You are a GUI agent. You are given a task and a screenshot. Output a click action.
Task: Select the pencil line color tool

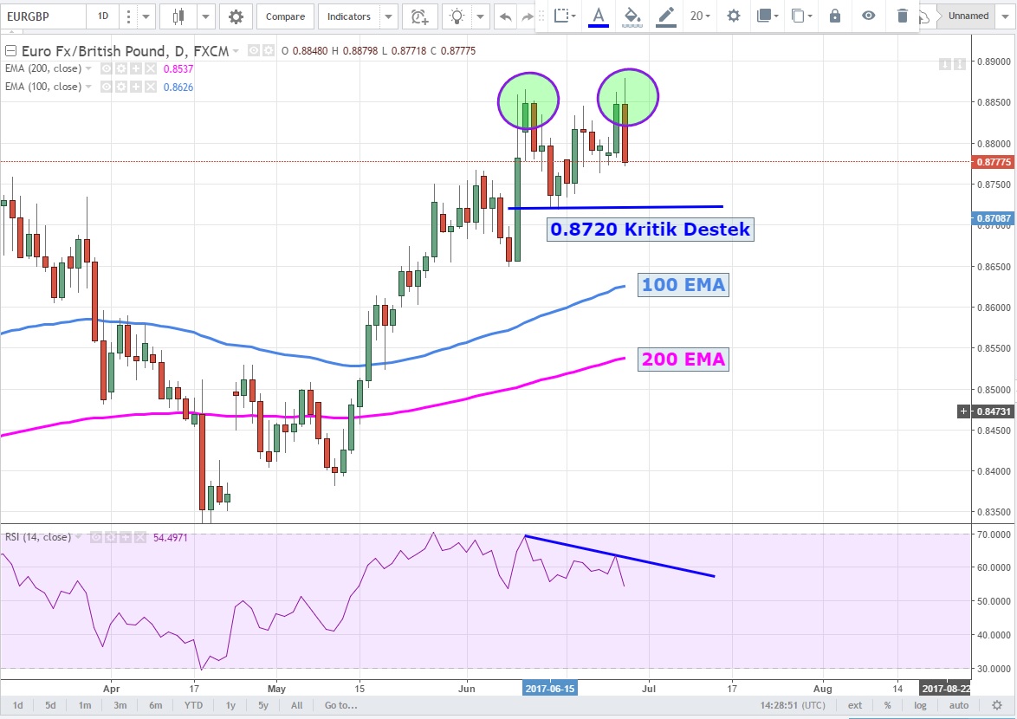tap(665, 16)
